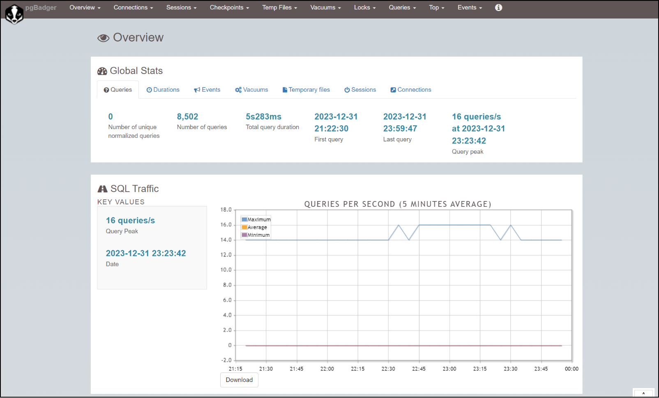Click the info circle icon in navbar
The height and width of the screenshot is (398, 659).
coord(498,7)
